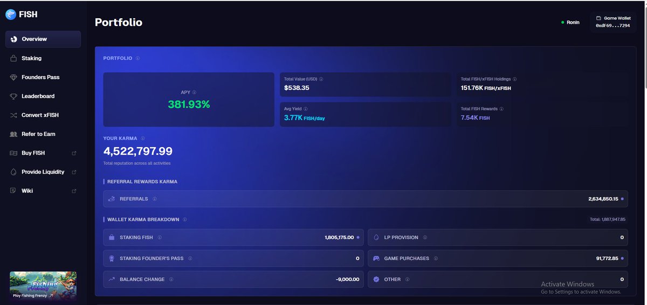The height and width of the screenshot is (305, 647).
Task: Click info icon beside BALANCE CHANGE
Action: pyautogui.click(x=171, y=280)
